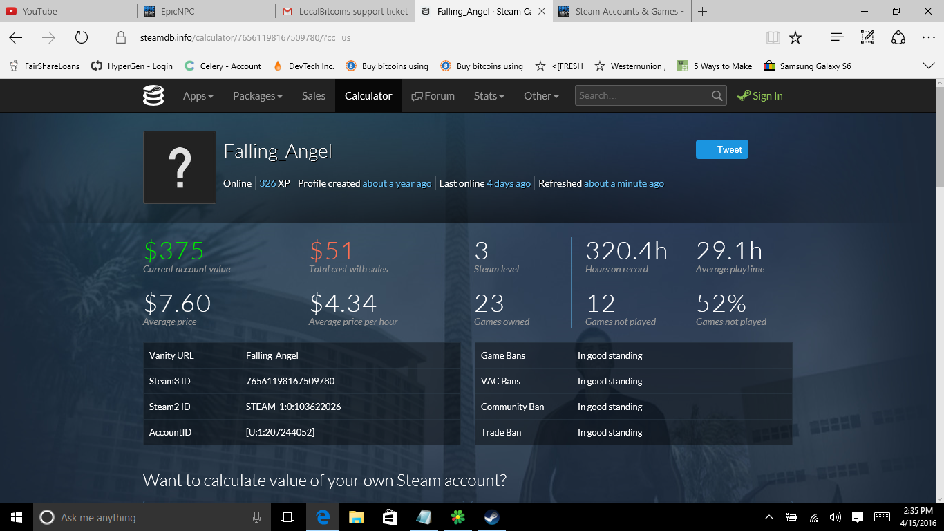
Task: Expand the favorites bar overflow chevron
Action: [929, 66]
